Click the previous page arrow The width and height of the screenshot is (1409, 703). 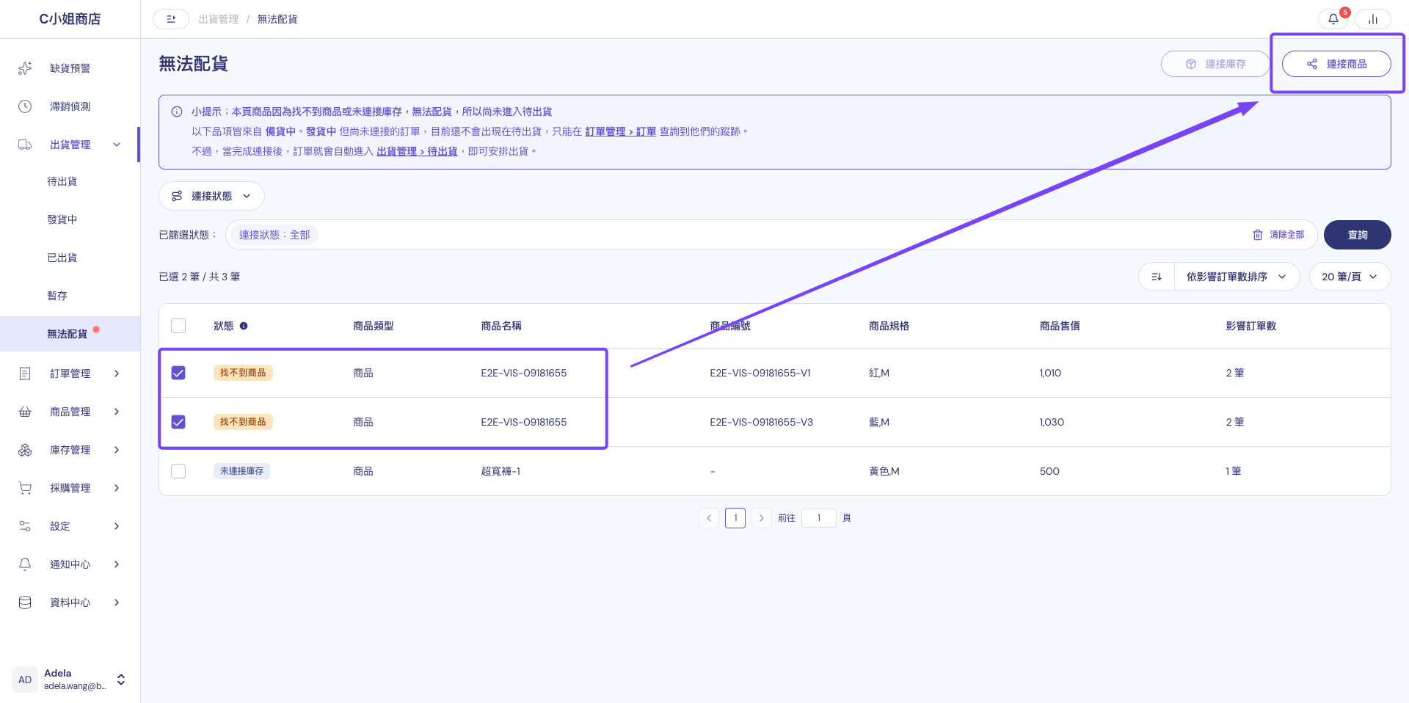pos(709,518)
